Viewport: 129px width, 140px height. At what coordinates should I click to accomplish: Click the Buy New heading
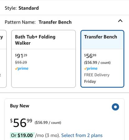[20, 106]
